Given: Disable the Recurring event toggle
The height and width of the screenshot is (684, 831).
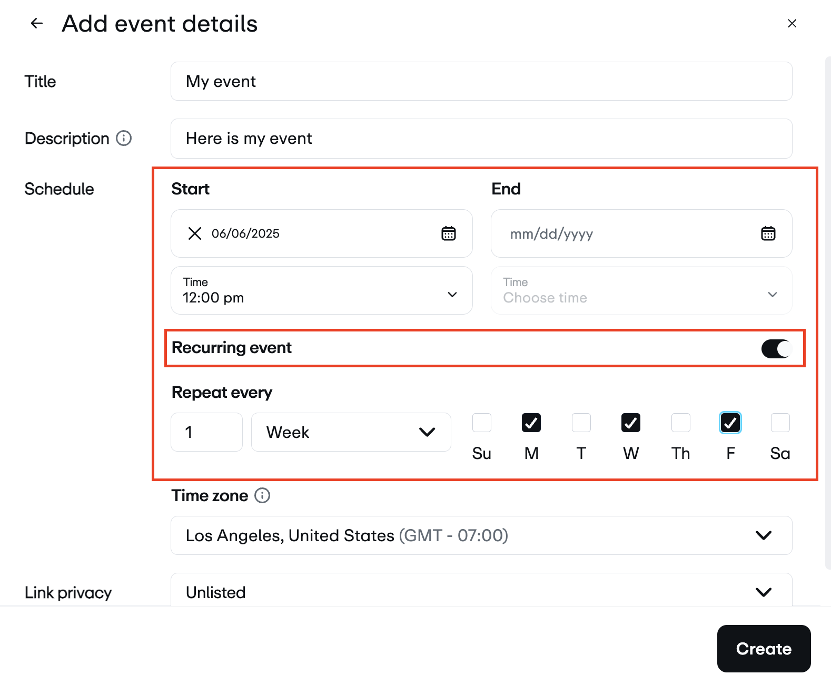Looking at the screenshot, I should [x=776, y=348].
